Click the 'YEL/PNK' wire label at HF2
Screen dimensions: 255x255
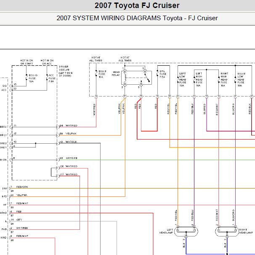pyautogui.click(x=22, y=195)
